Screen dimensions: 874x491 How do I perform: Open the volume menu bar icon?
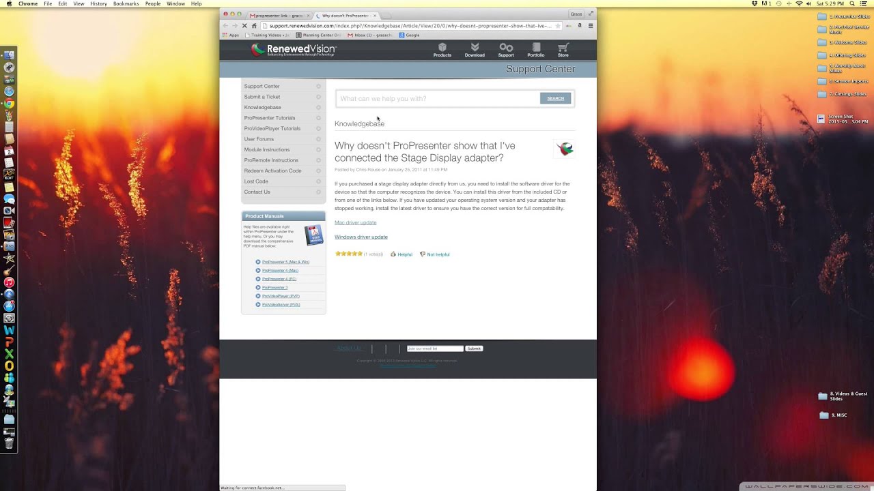(x=810, y=4)
